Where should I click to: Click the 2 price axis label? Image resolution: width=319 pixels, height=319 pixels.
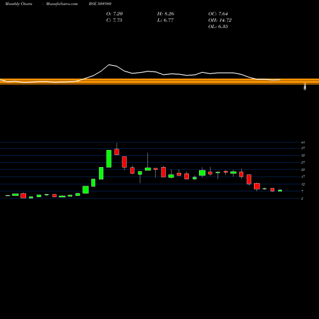point(302,198)
